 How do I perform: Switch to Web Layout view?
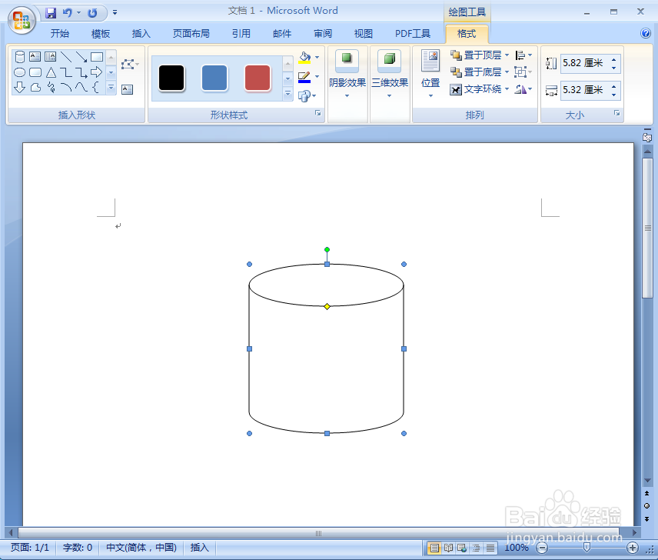click(462, 548)
